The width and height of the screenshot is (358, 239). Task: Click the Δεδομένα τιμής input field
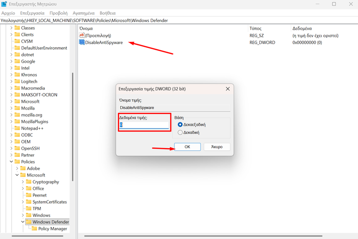144,125
